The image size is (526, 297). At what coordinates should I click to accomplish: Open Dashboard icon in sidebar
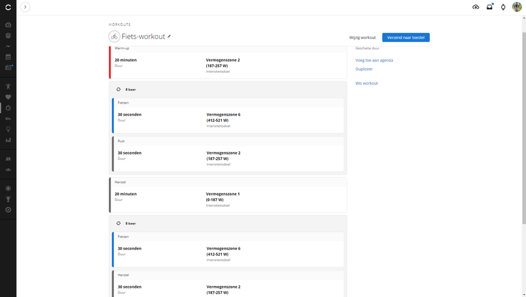(x=8, y=25)
